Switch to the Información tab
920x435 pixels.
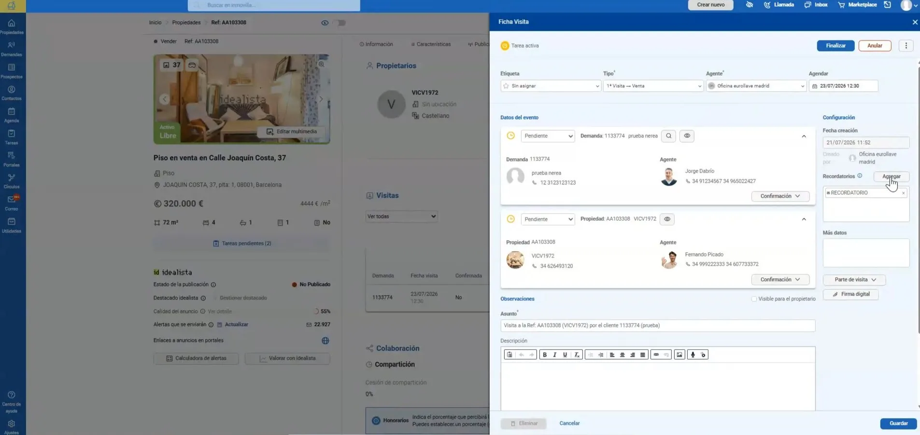coord(376,44)
